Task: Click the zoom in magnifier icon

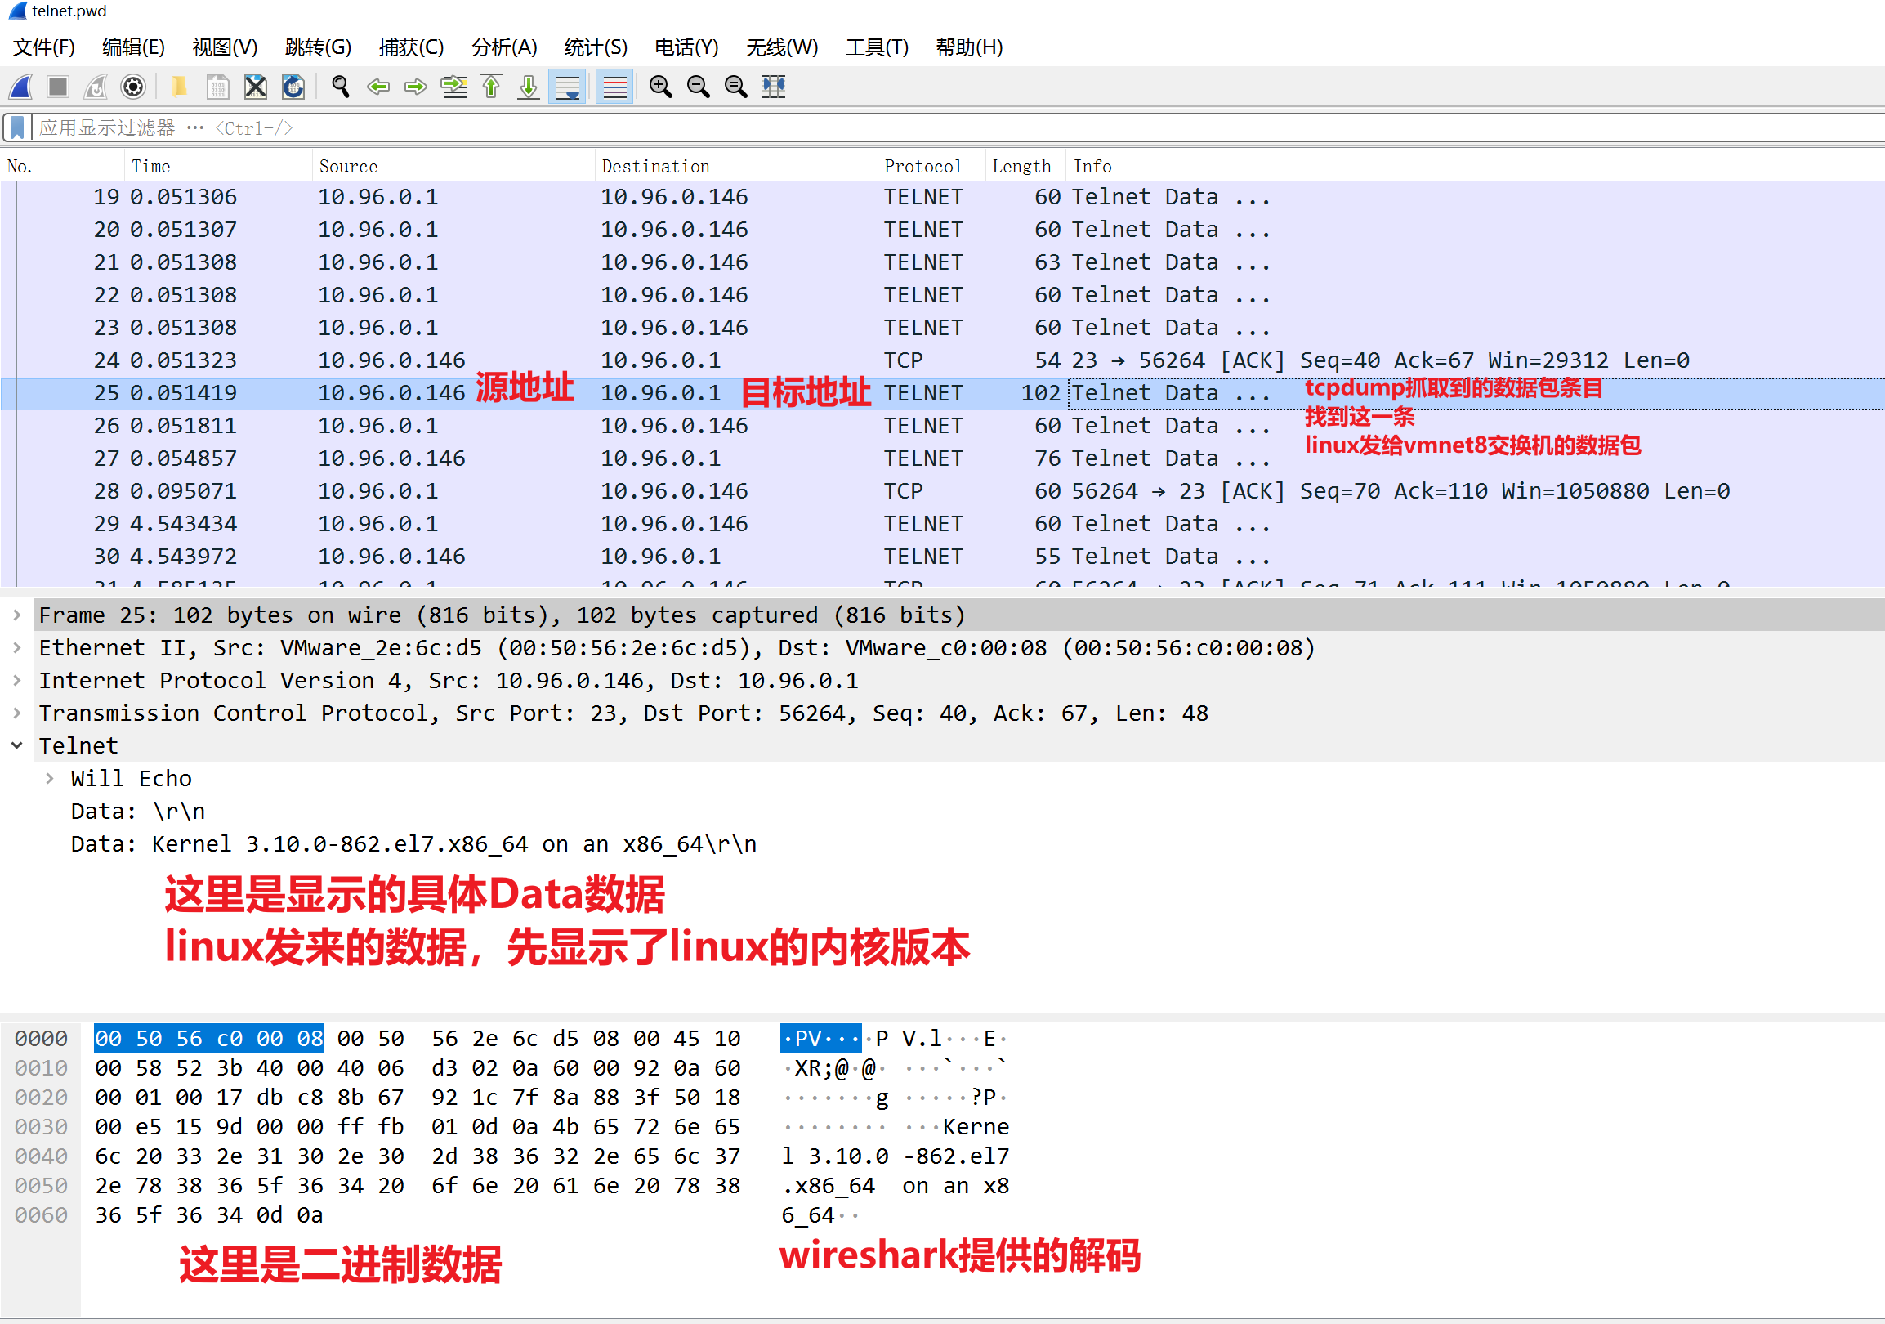Action: pyautogui.click(x=660, y=87)
